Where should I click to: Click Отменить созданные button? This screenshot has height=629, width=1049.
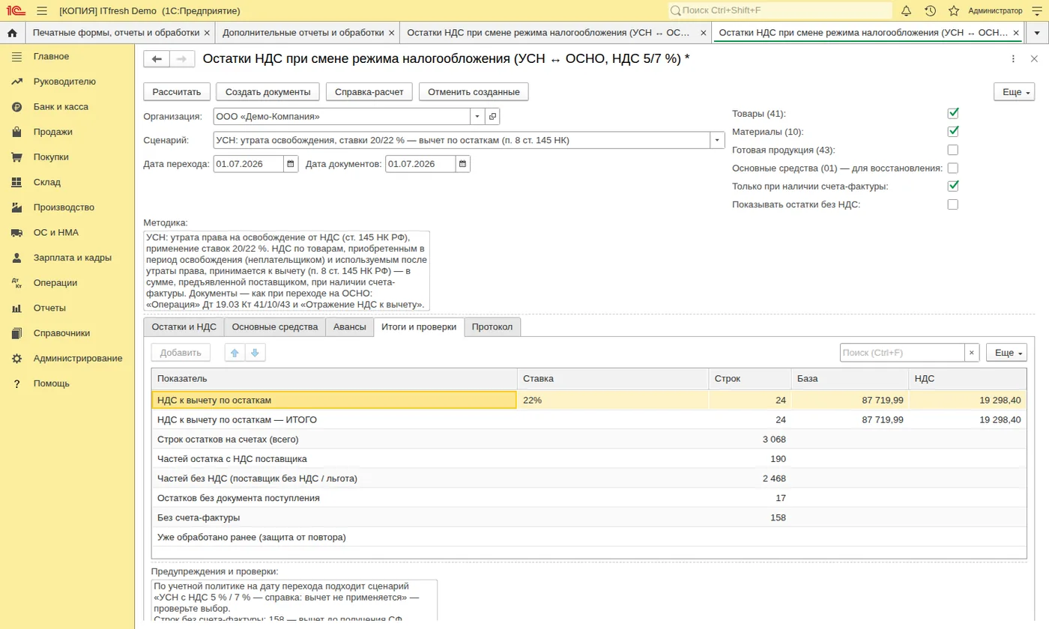coord(474,92)
